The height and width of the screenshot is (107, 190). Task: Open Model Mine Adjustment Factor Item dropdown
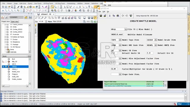click(120, 58)
